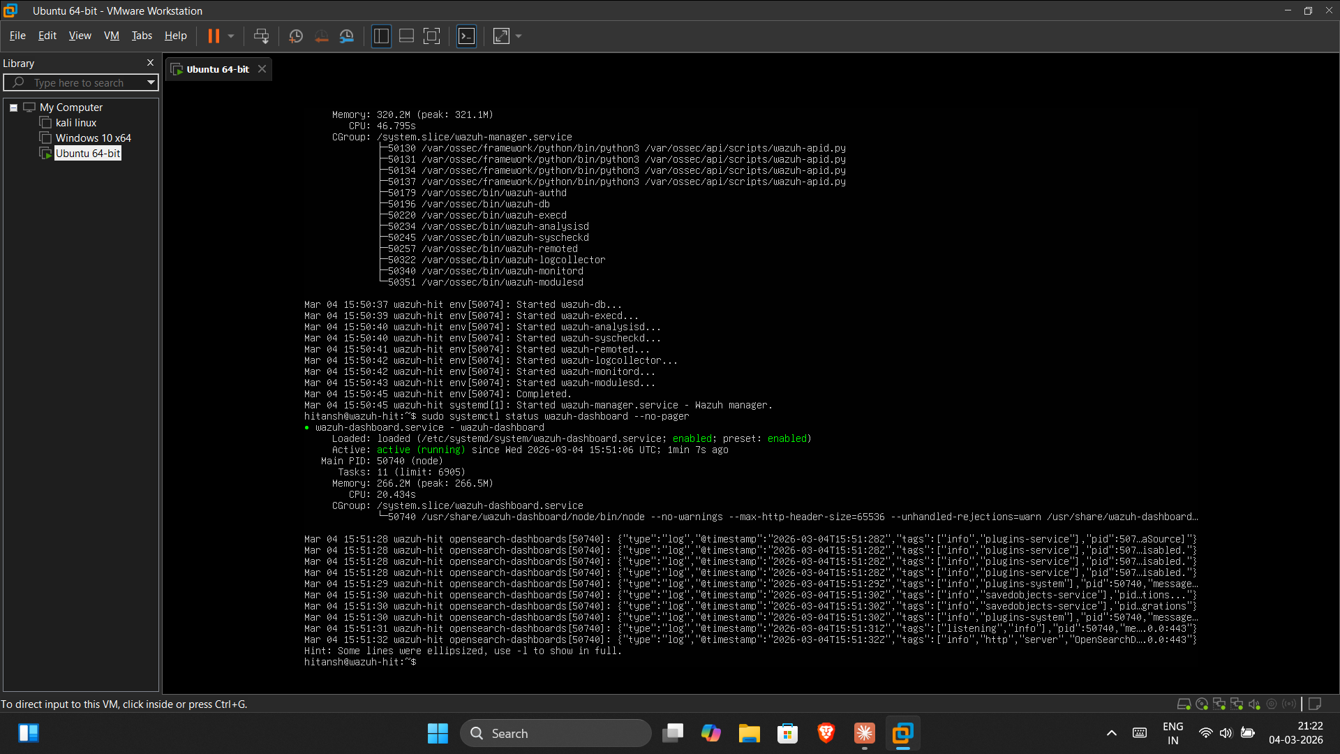Close the Library panel

(x=150, y=63)
